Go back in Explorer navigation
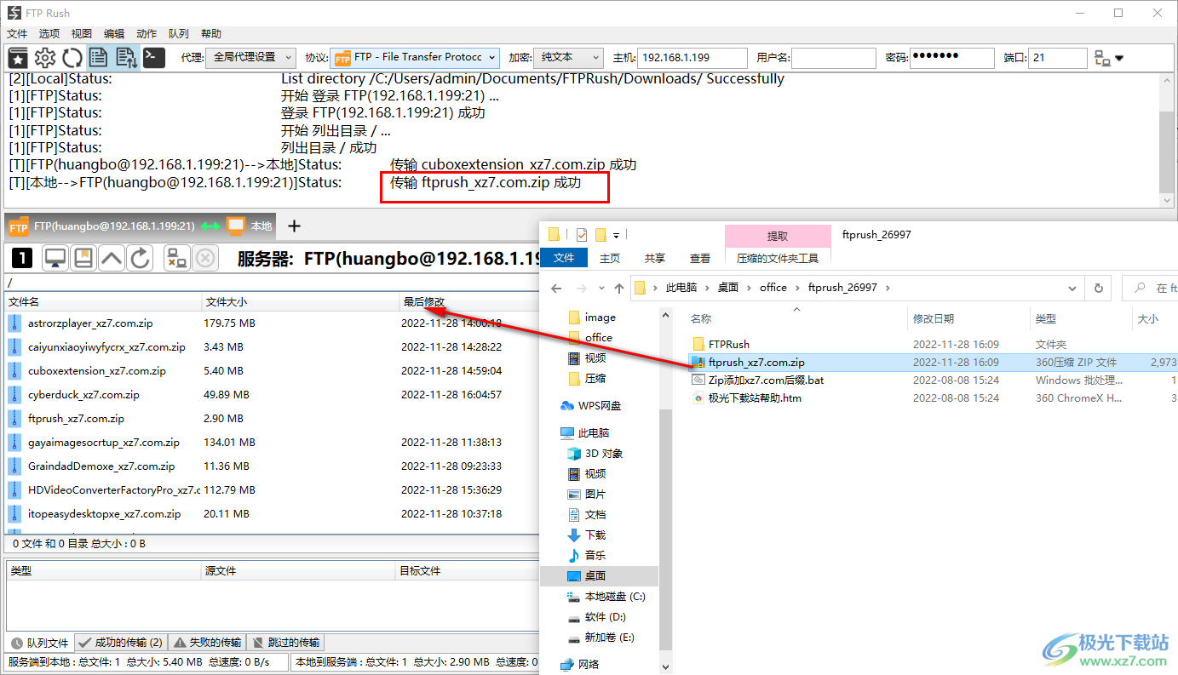Viewport: 1178px width, 675px height. tap(556, 288)
